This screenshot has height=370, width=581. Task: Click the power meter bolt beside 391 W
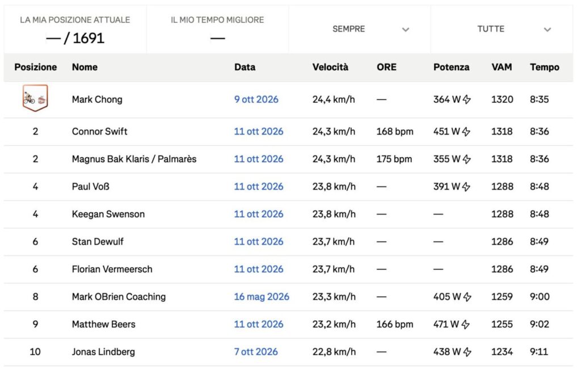click(466, 187)
